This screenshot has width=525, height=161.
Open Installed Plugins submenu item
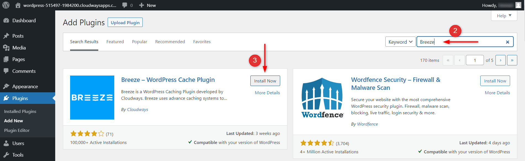click(20, 112)
